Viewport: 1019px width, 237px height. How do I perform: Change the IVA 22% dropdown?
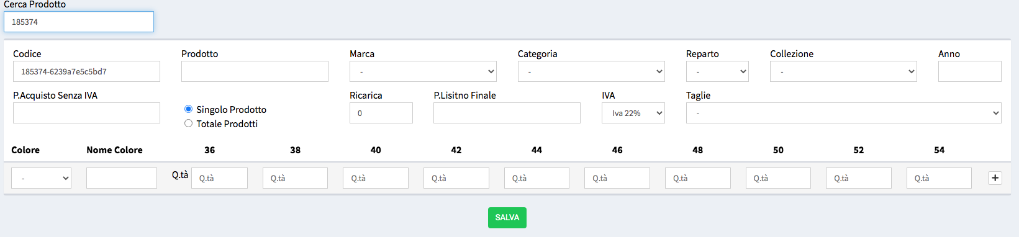[x=633, y=113]
